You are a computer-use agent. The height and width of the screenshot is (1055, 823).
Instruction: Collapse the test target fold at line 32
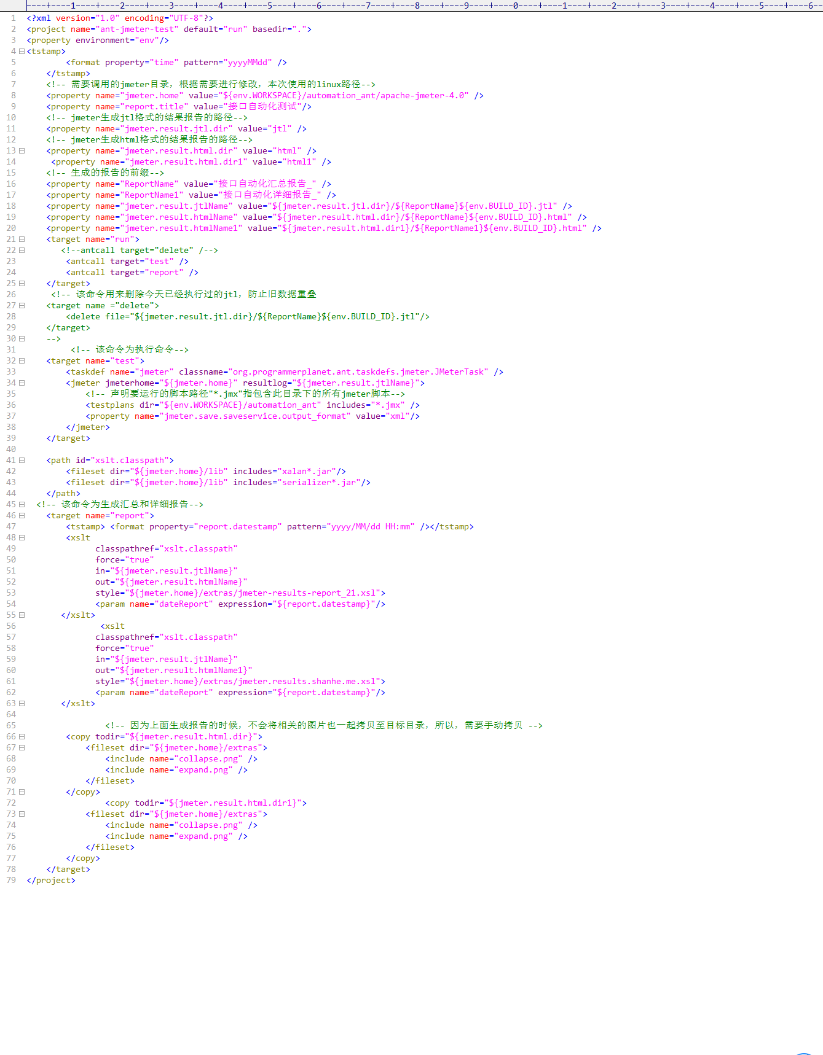tap(22, 361)
